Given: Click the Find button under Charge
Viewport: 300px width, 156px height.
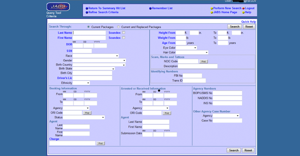Looking at the screenshot, I should 101,143.
